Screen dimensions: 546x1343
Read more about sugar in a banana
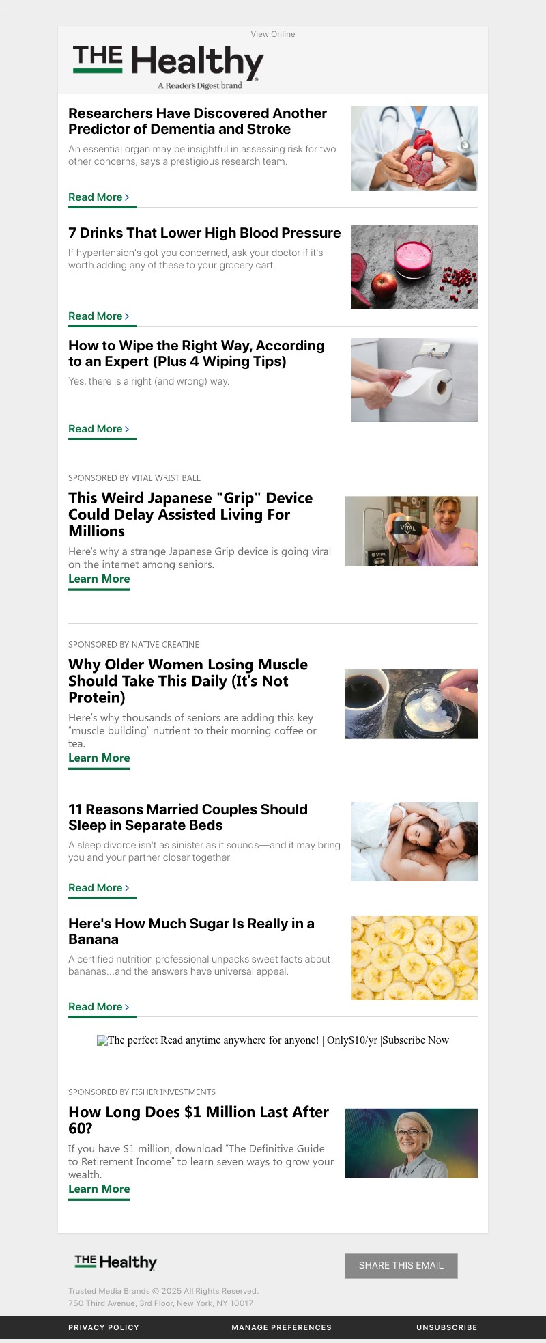tap(99, 1007)
